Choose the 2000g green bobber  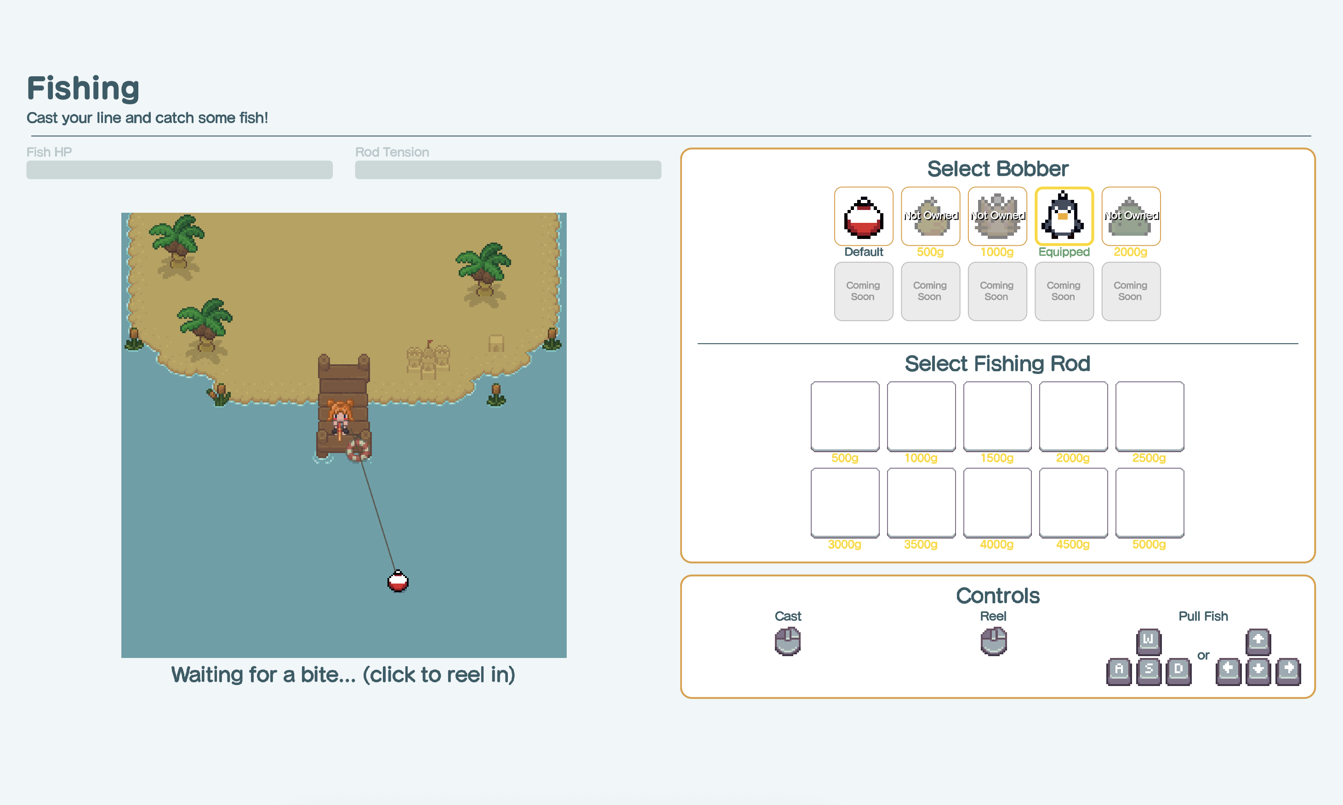(x=1131, y=216)
